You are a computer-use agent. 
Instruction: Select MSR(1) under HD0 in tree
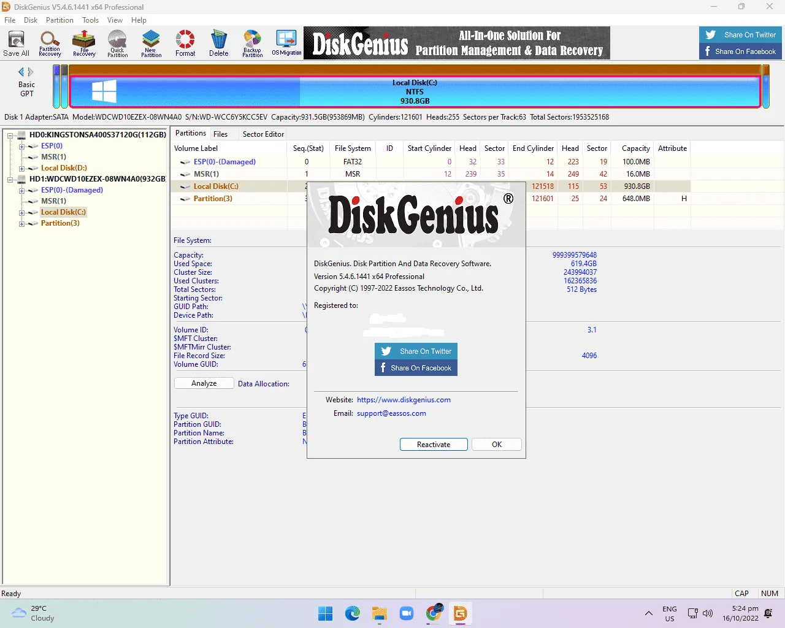tap(53, 157)
